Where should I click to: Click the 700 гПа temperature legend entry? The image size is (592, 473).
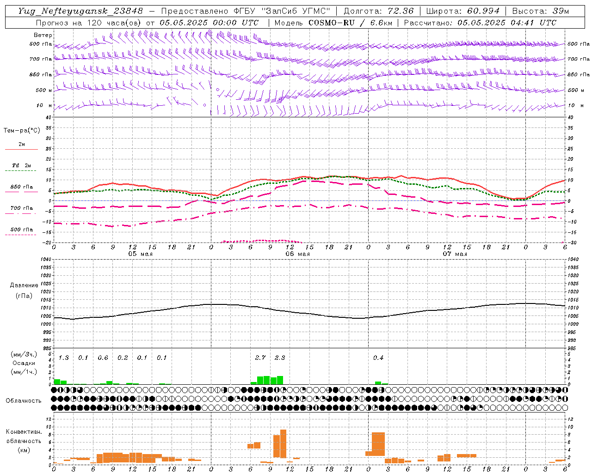[x=21, y=208]
